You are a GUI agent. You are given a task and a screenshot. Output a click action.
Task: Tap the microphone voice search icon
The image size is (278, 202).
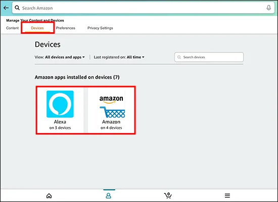click(268, 8)
